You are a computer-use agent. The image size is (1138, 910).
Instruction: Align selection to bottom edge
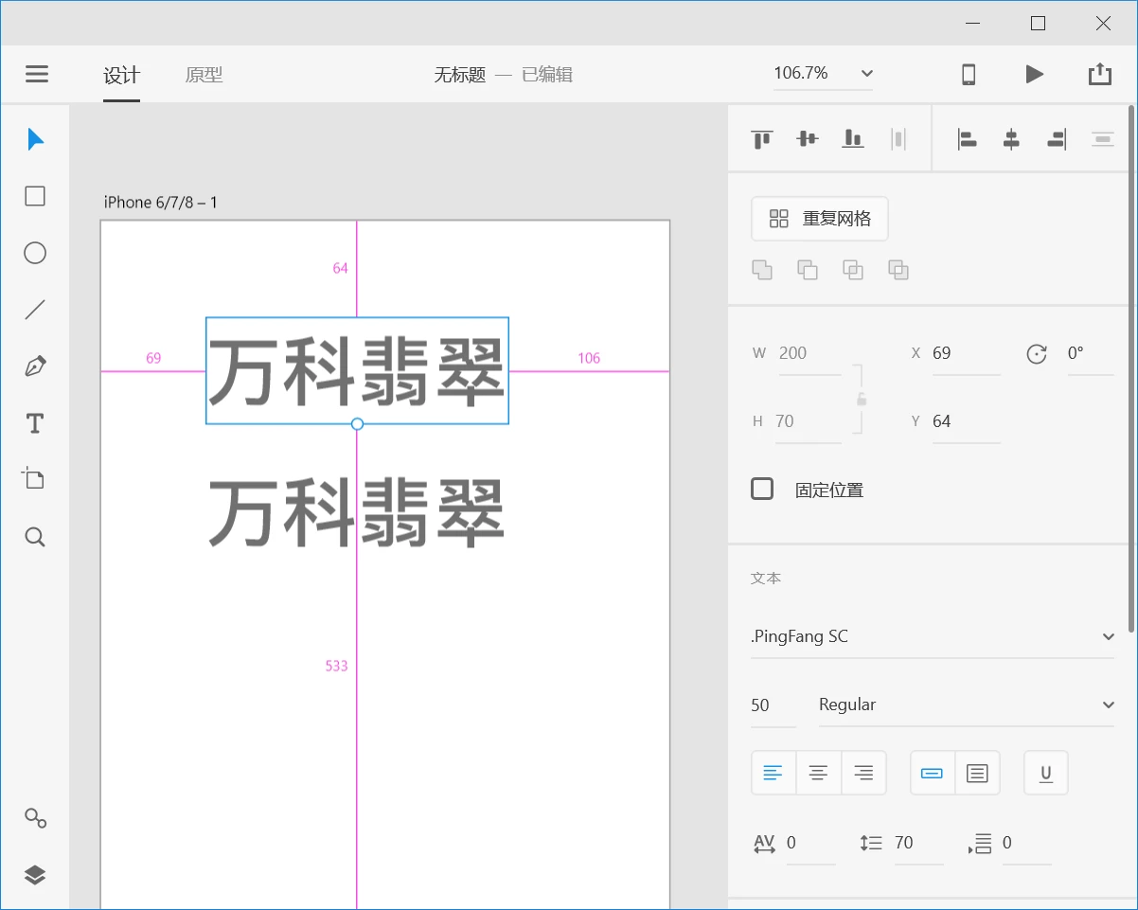(853, 139)
